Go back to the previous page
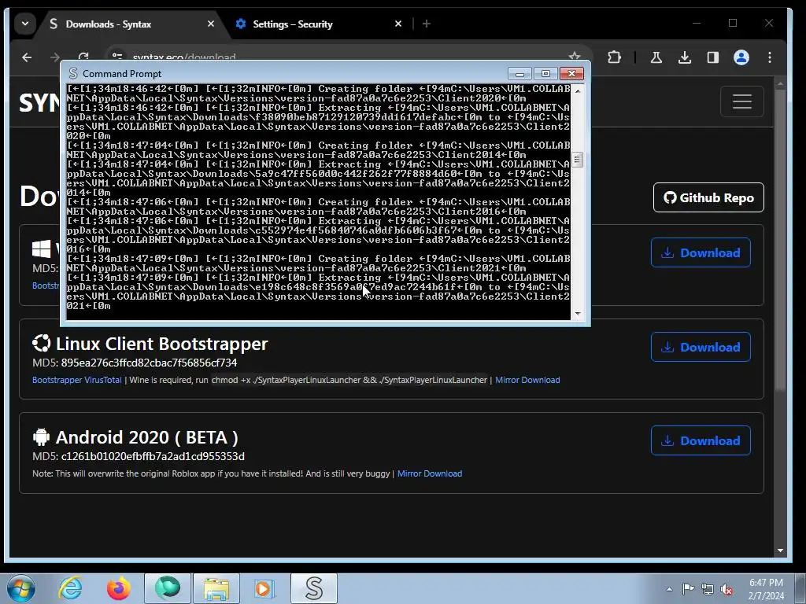 27,57
